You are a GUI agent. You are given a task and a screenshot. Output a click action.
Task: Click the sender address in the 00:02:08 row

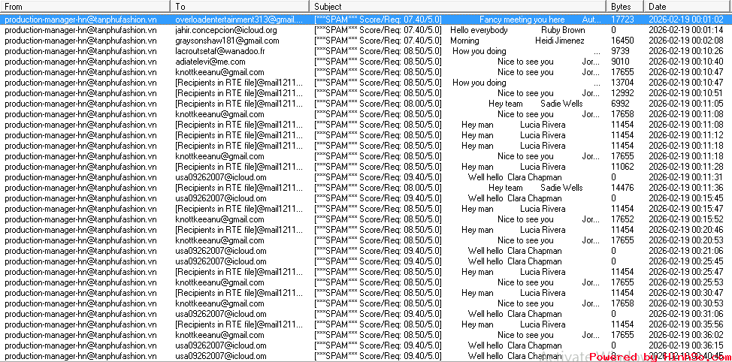80,41
